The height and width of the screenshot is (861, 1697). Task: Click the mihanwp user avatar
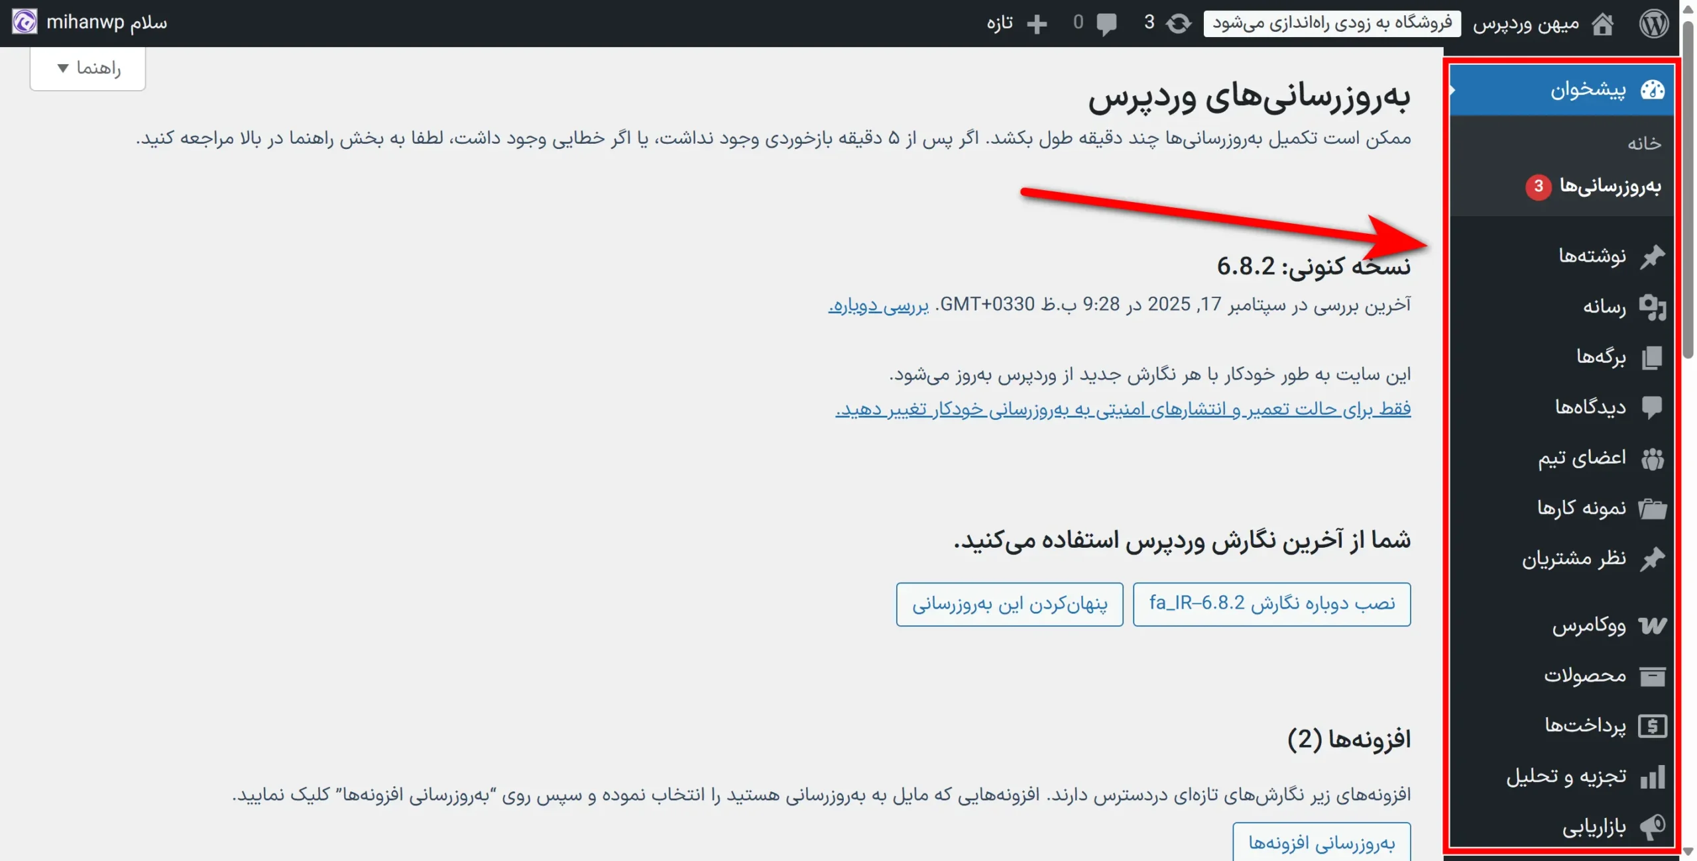tap(25, 23)
